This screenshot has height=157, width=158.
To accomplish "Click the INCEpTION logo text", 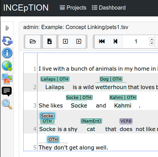I will [26, 8].
